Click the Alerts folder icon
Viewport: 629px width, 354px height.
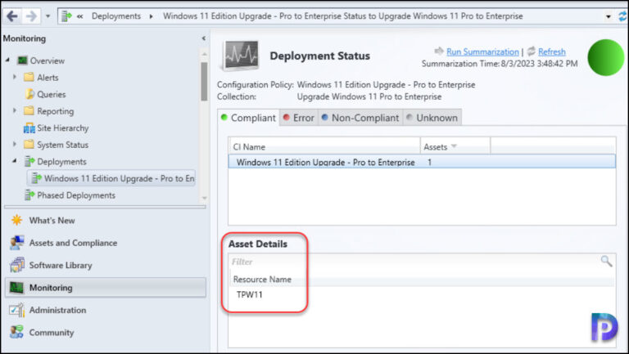pyautogui.click(x=29, y=77)
